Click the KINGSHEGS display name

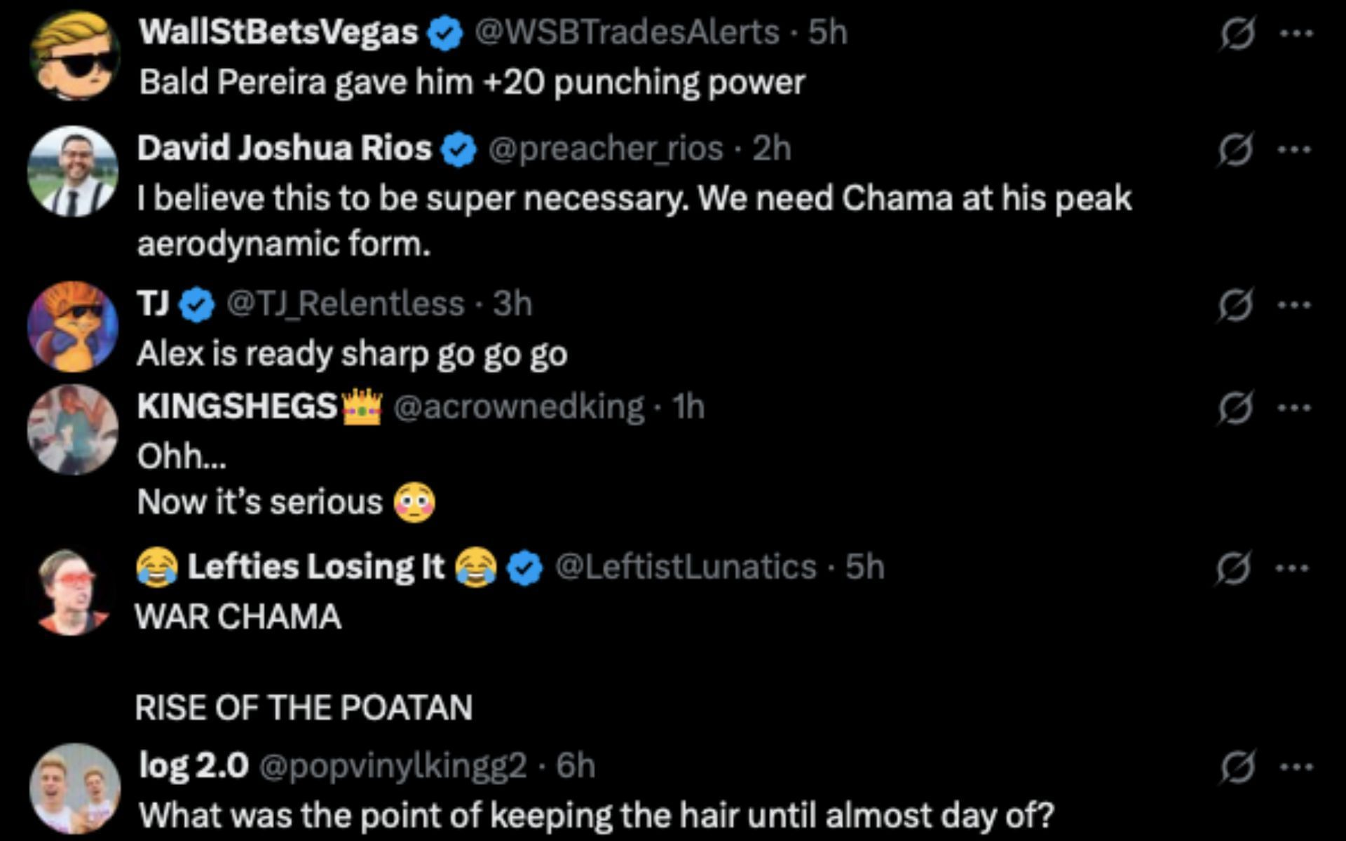238,406
